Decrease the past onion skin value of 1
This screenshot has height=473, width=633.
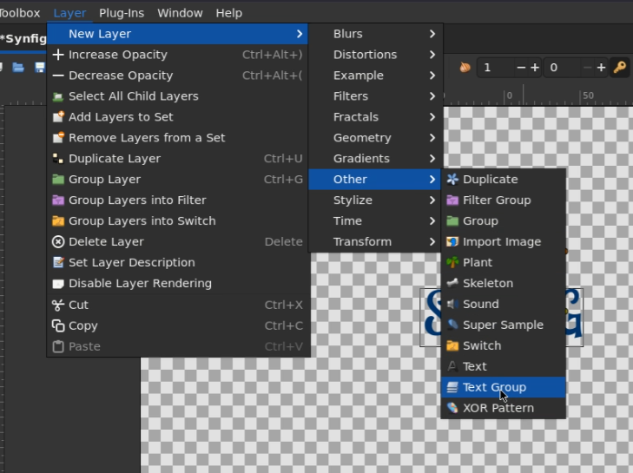click(521, 68)
